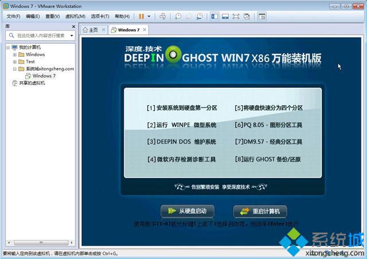Choose [6] PQ 8.05 图形分区工具
The height and width of the screenshot is (259, 367).
point(268,125)
